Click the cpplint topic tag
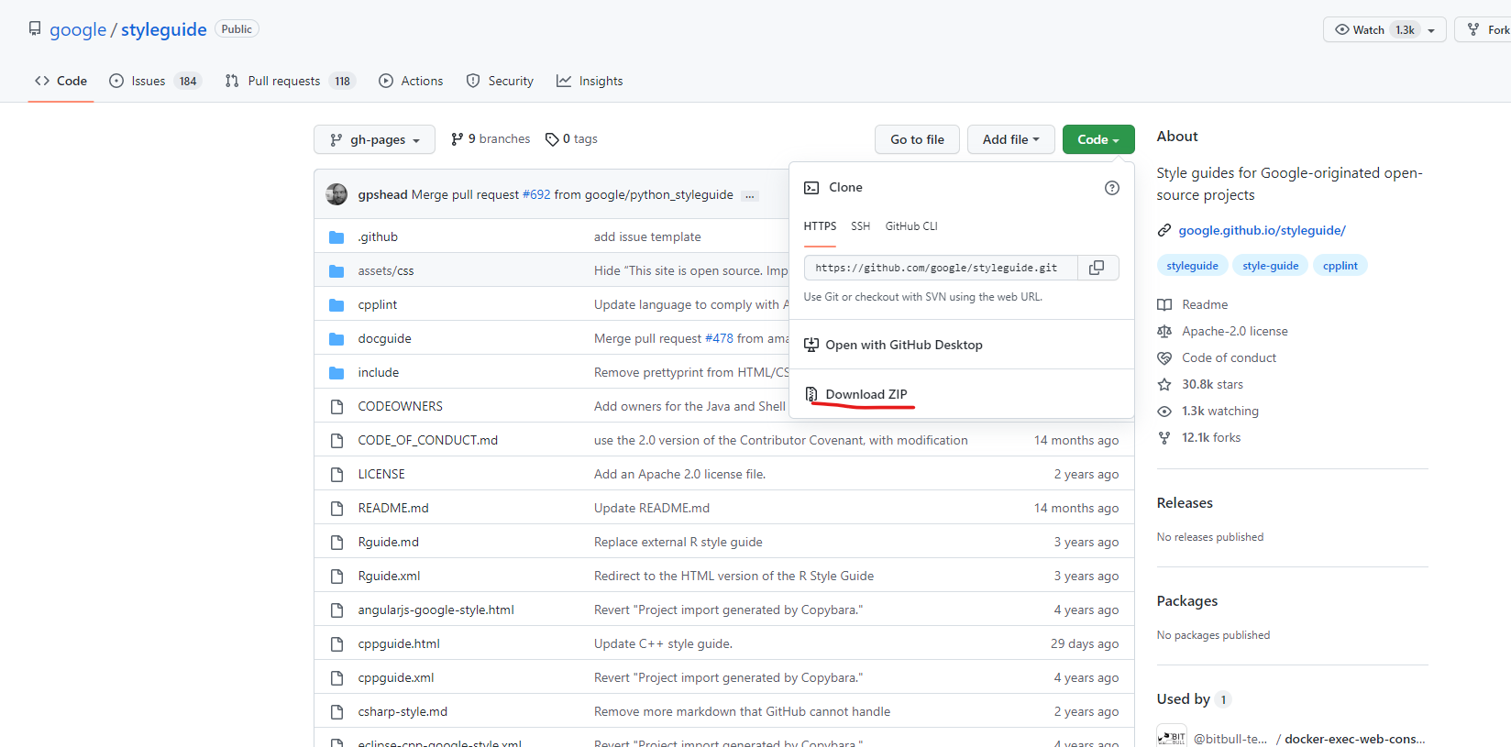 [x=1340, y=266]
